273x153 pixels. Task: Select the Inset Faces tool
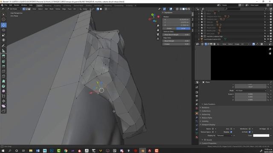pos(3,61)
